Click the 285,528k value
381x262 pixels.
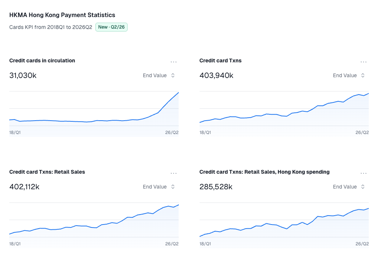pos(216,187)
